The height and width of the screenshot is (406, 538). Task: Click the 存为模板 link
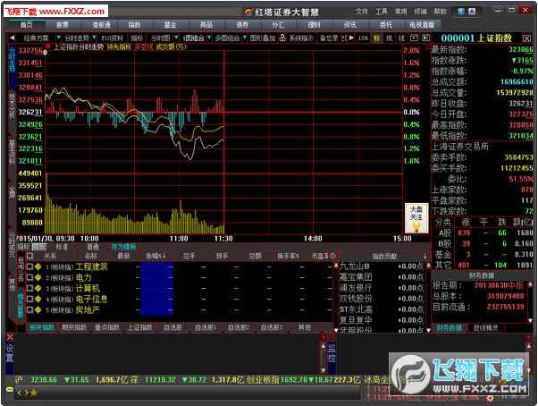(123, 247)
